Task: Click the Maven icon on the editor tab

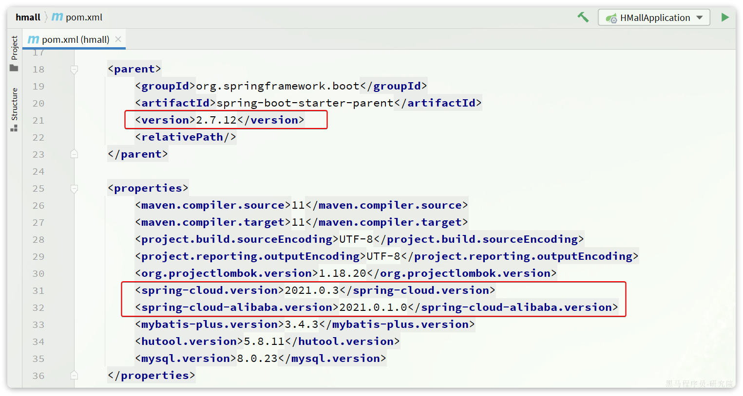Action: (33, 39)
